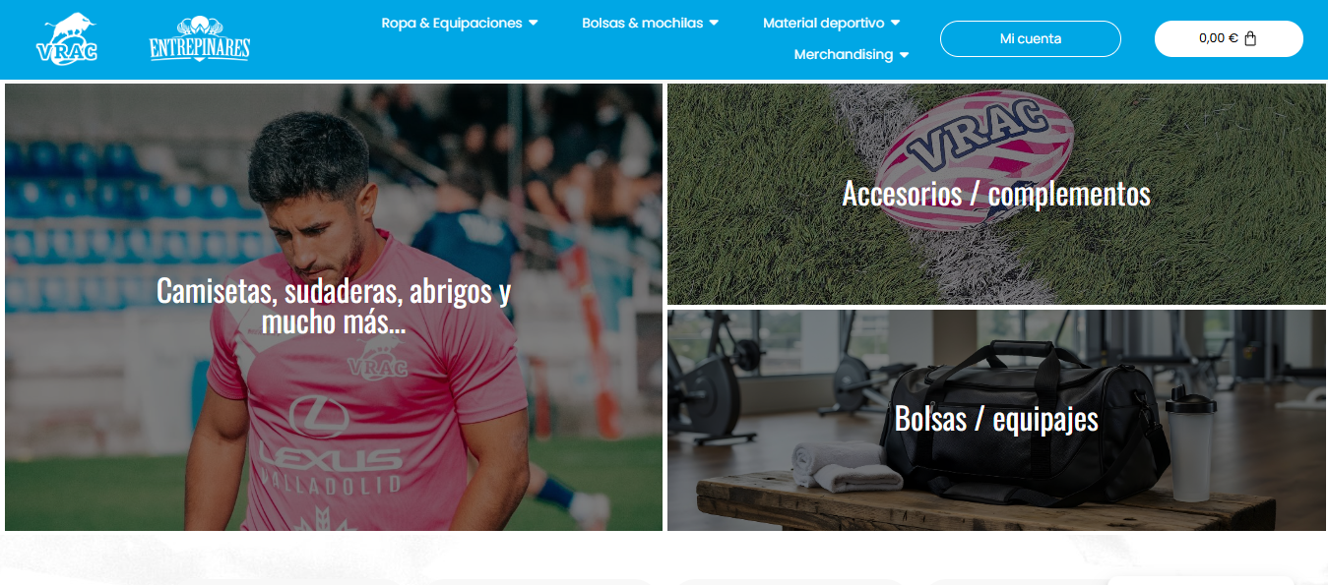
Task: Expand the Material deportivo dropdown arrow
Action: [x=896, y=23]
